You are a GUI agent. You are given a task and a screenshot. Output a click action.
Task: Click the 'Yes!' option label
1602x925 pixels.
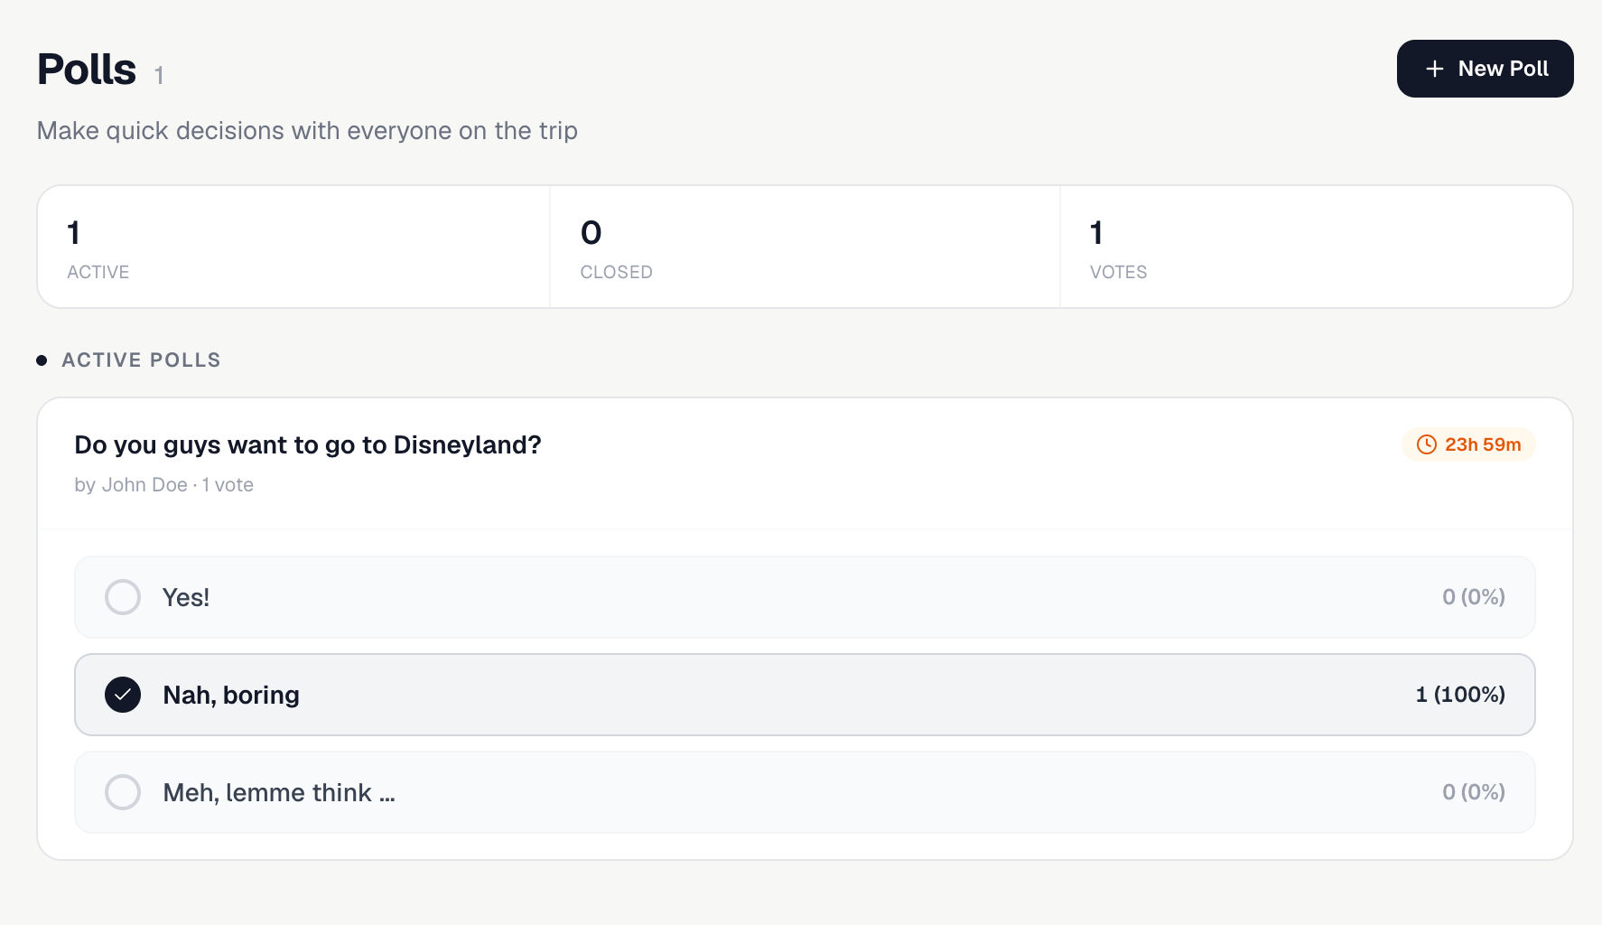coord(186,597)
